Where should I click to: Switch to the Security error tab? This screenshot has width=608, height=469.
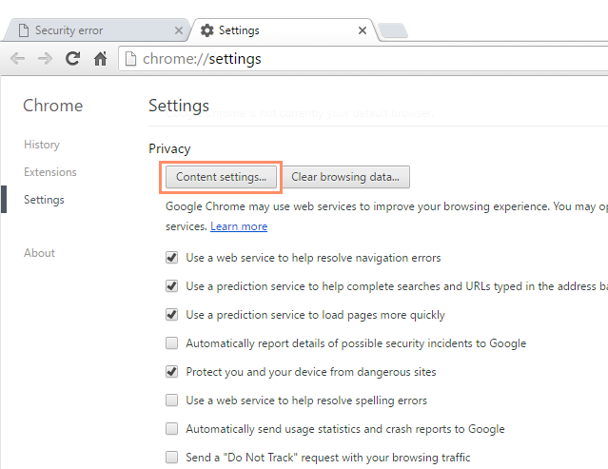86,30
